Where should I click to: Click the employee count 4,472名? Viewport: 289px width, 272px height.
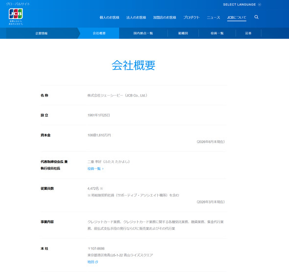[x=93, y=189]
